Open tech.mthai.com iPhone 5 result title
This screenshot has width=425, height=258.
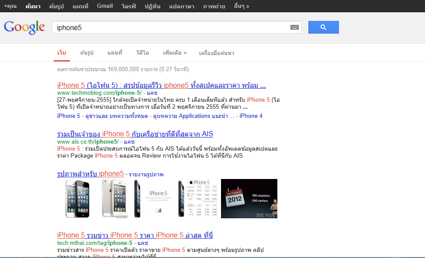coord(135,235)
